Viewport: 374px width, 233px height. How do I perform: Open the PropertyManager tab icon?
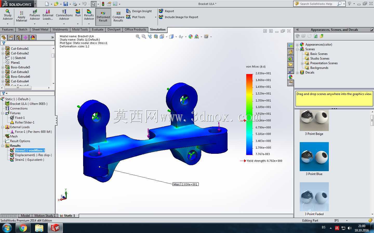[11, 38]
